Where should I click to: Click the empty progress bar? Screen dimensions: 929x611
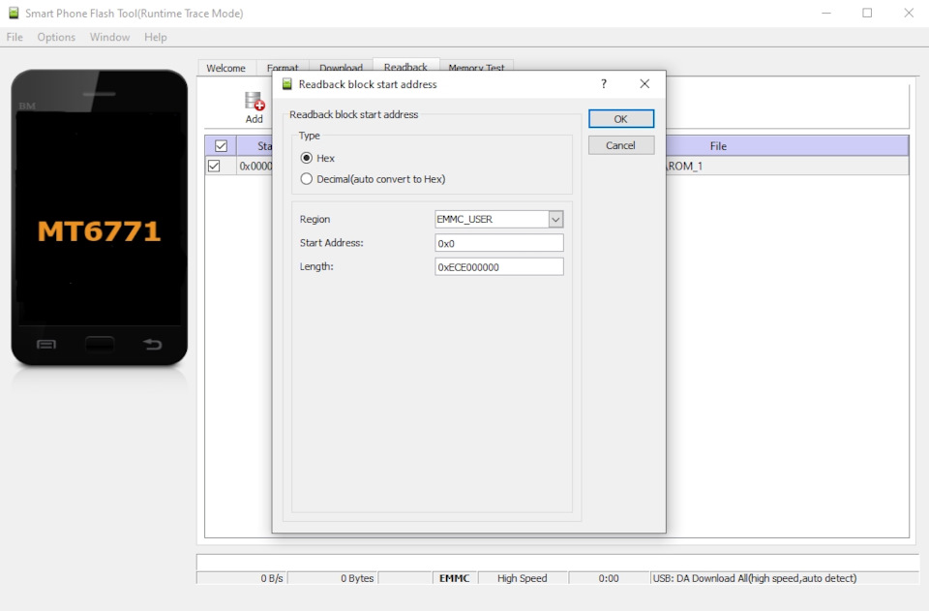[557, 562]
